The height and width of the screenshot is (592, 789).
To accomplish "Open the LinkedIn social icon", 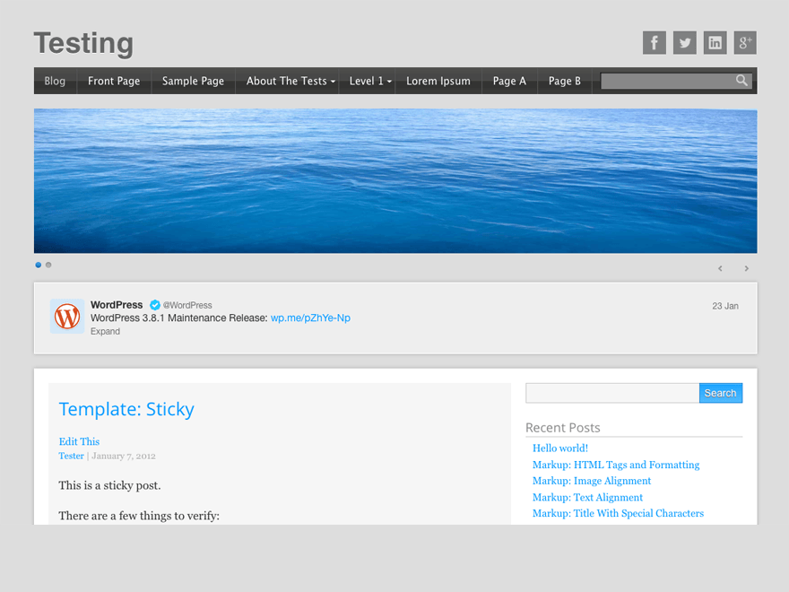I will coord(715,43).
